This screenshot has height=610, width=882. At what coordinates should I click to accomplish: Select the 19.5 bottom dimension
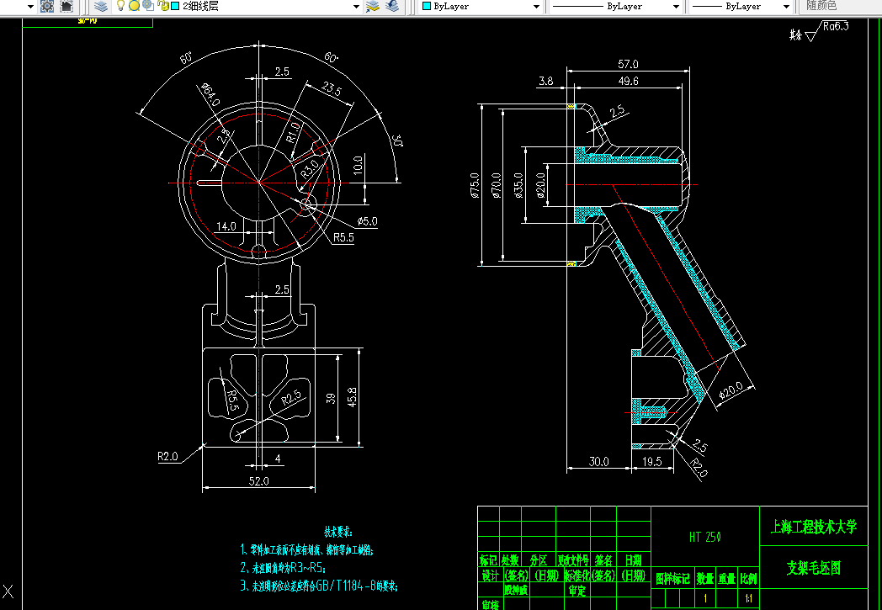point(651,462)
